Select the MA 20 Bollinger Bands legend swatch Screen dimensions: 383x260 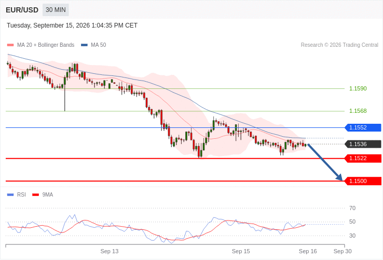tap(10, 45)
